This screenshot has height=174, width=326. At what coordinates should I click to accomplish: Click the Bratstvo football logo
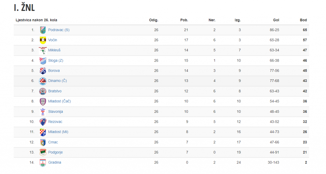[43, 91]
